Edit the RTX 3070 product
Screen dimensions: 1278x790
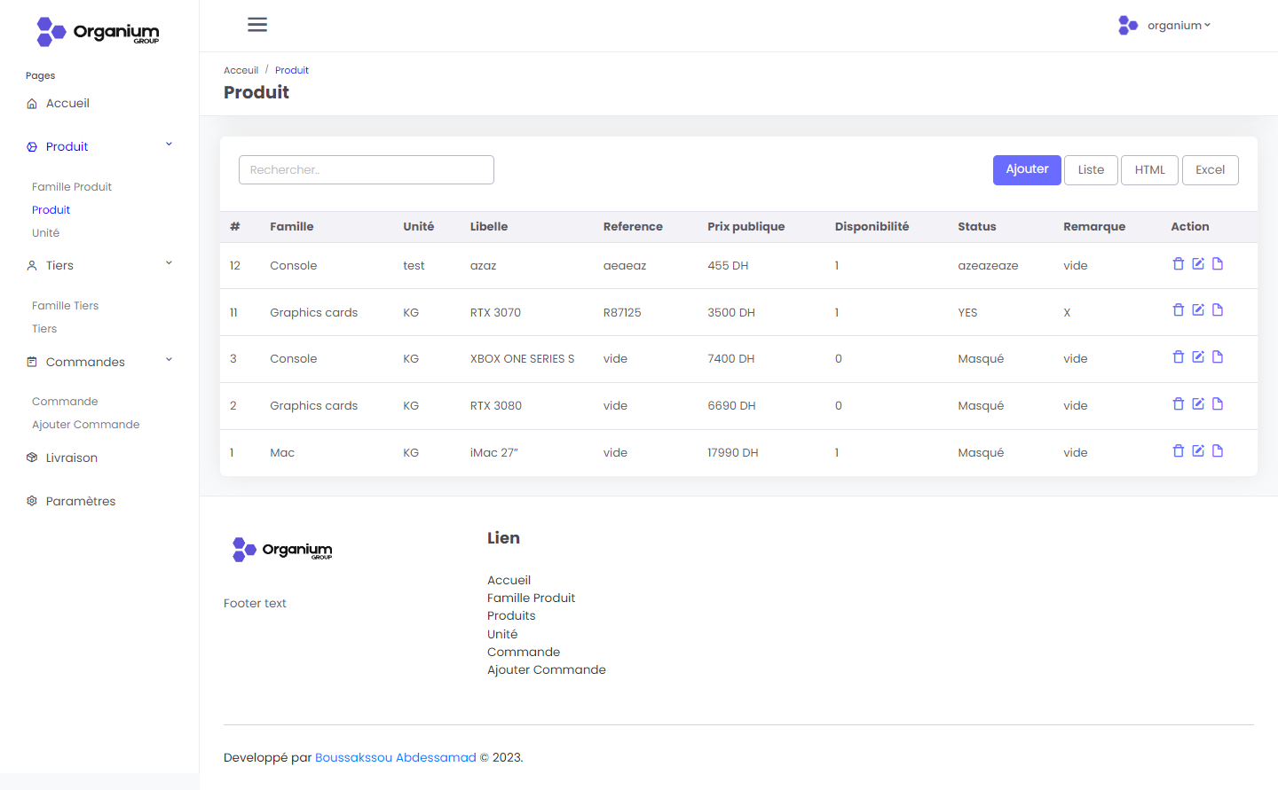pyautogui.click(x=1198, y=310)
